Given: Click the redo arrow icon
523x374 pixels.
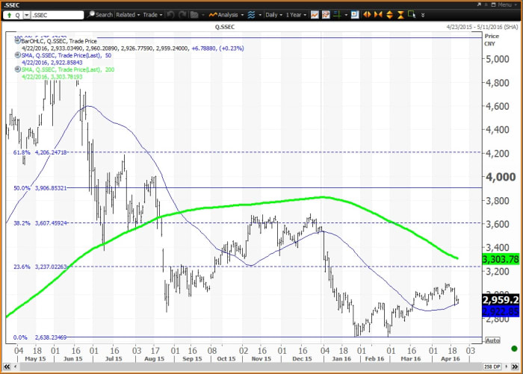Looking at the screenshot, I should click(x=184, y=14).
